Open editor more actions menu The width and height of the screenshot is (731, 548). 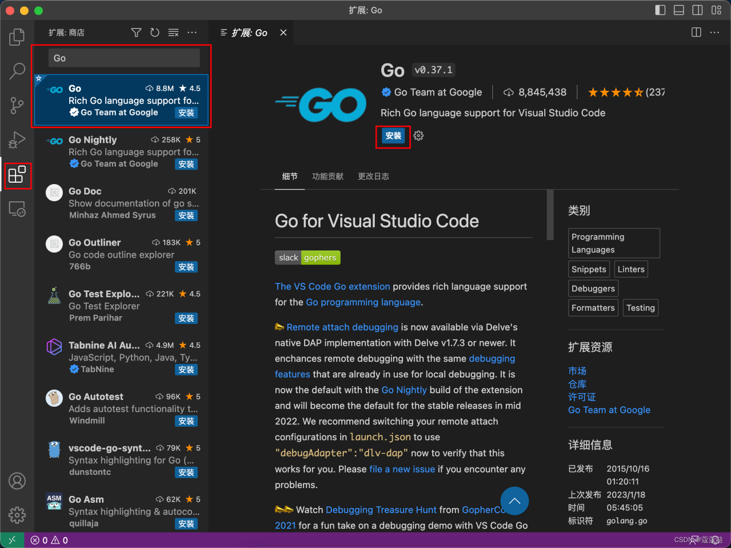point(715,33)
